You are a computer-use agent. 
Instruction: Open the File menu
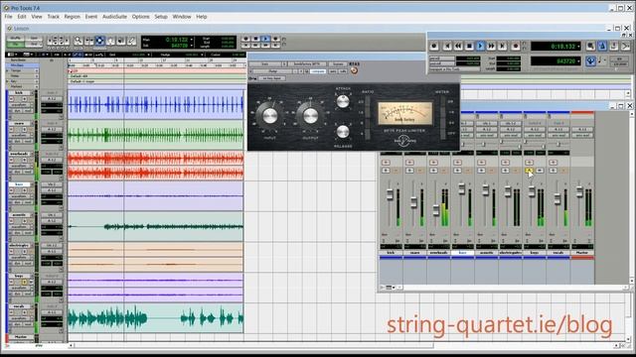(x=8, y=17)
